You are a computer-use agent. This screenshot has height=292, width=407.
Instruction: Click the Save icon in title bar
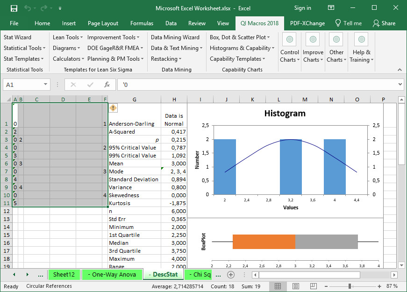14,8
